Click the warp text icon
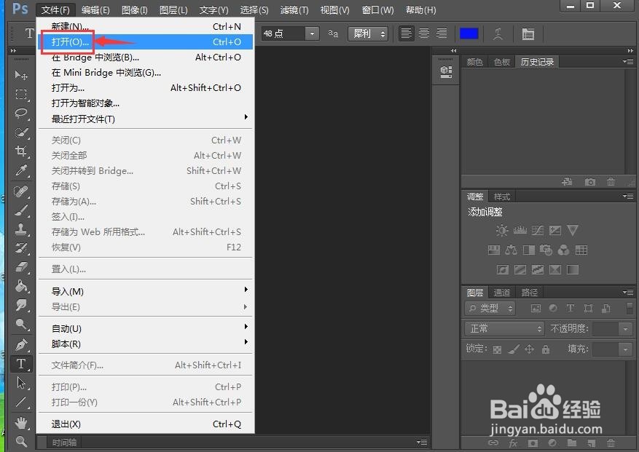This screenshot has height=452, width=639. point(498,33)
